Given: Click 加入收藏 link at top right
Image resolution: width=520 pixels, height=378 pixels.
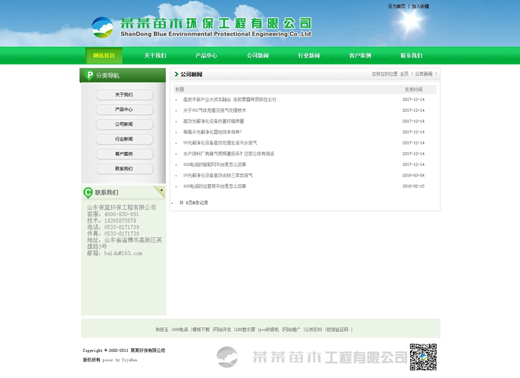Looking at the screenshot, I should tap(420, 7).
